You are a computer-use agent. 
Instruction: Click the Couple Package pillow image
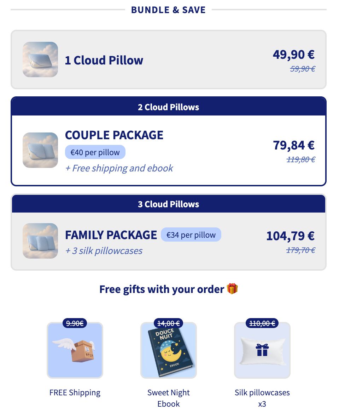(x=40, y=150)
